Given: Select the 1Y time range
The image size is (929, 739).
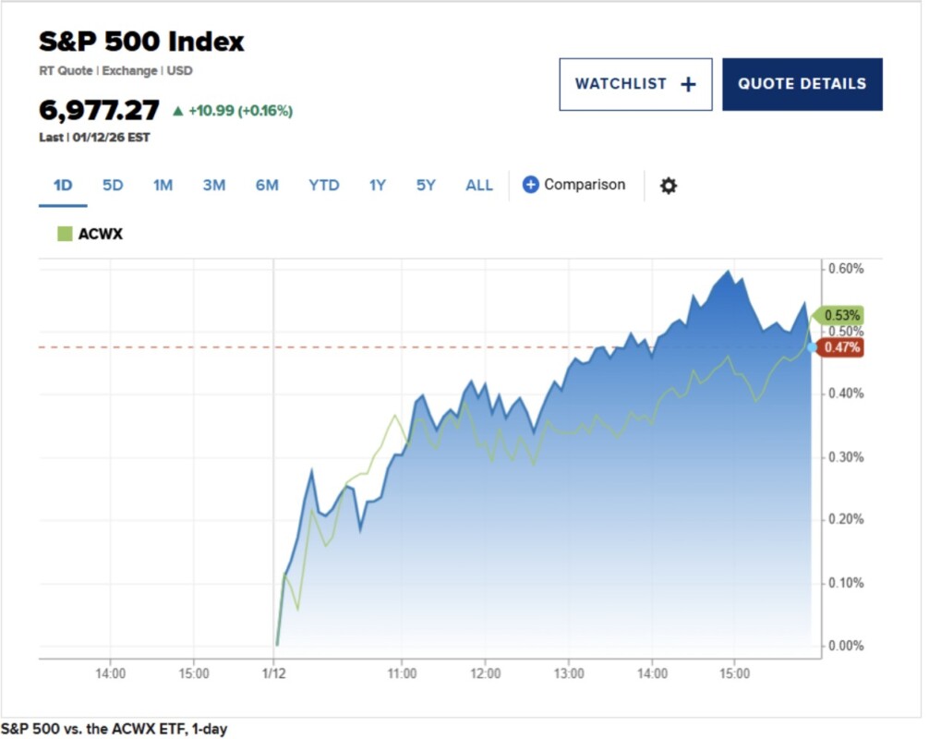Looking at the screenshot, I should click(378, 186).
